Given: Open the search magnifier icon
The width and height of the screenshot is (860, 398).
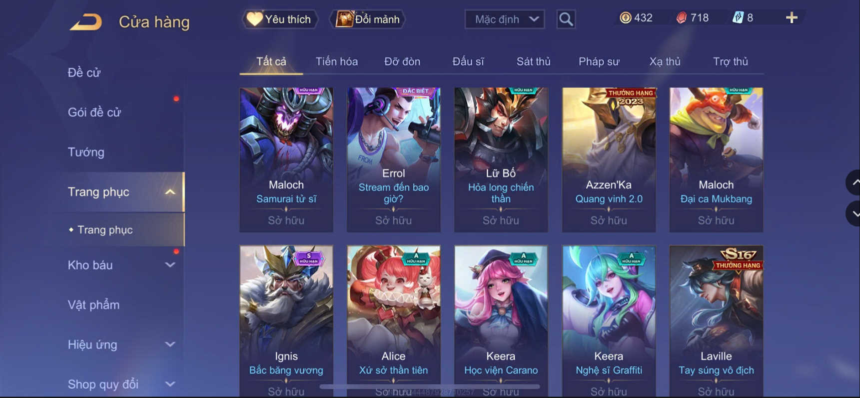Looking at the screenshot, I should click(566, 19).
